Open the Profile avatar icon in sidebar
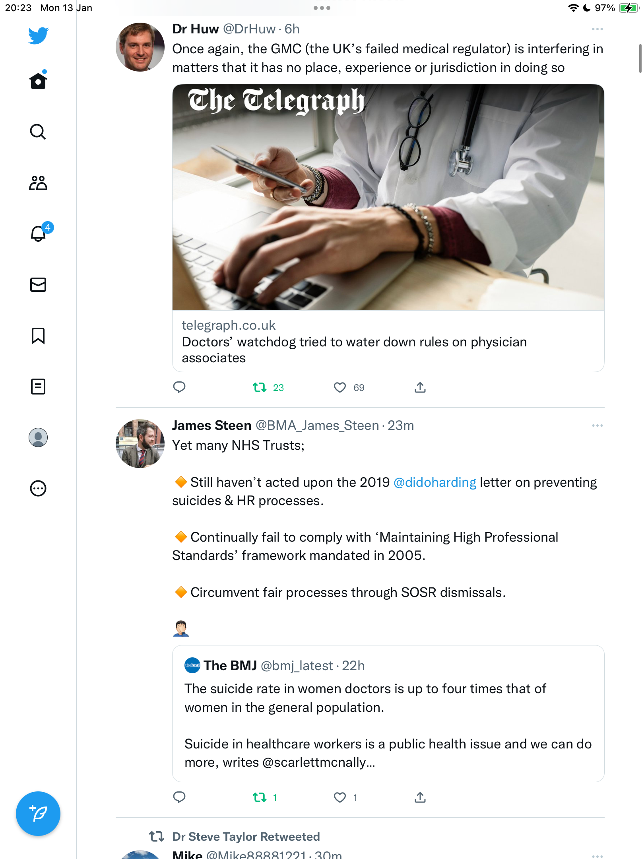644x859 pixels. tap(38, 437)
